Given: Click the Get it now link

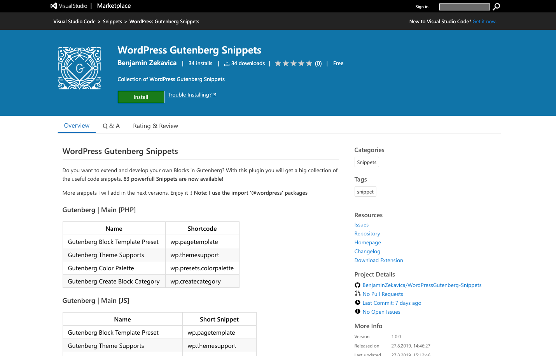Looking at the screenshot, I should click(x=484, y=22).
